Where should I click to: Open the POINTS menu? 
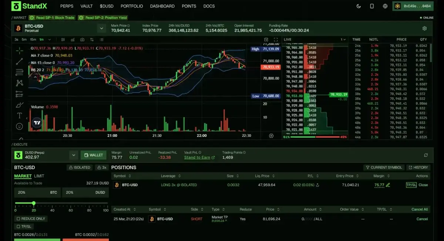pos(189,6)
